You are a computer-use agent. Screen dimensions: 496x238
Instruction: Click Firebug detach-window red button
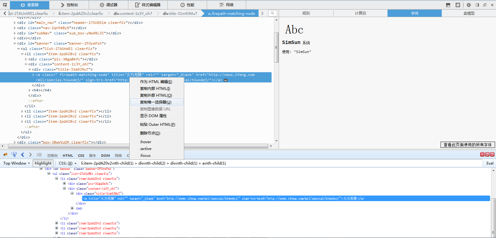coord(487,154)
